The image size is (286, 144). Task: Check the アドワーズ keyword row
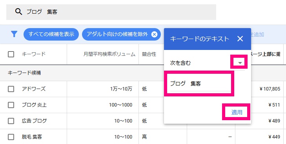(11, 89)
